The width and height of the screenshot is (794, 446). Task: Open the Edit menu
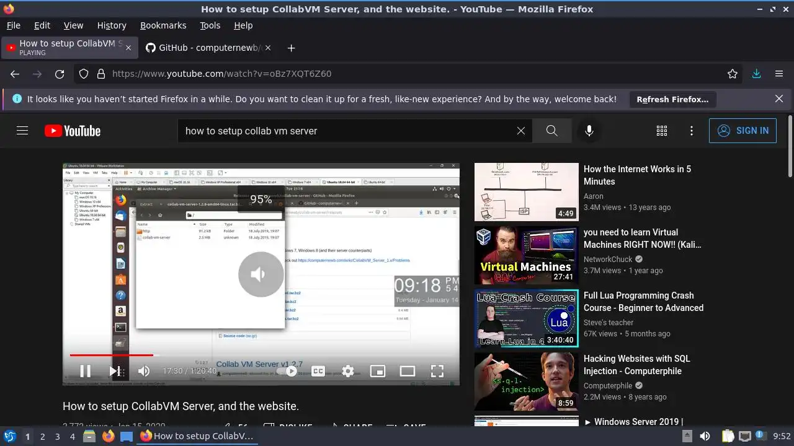pos(42,25)
